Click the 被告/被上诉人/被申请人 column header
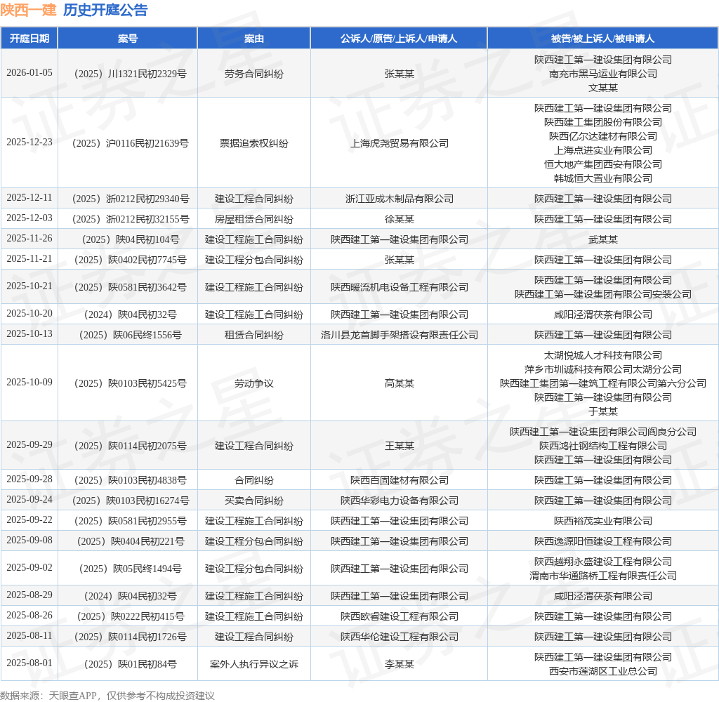Screen dimensions: 719x702 click(x=602, y=39)
